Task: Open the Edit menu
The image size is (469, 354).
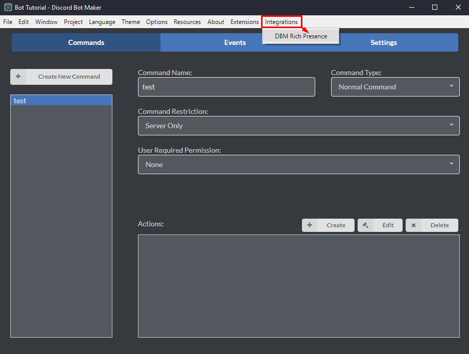Action: (x=24, y=22)
